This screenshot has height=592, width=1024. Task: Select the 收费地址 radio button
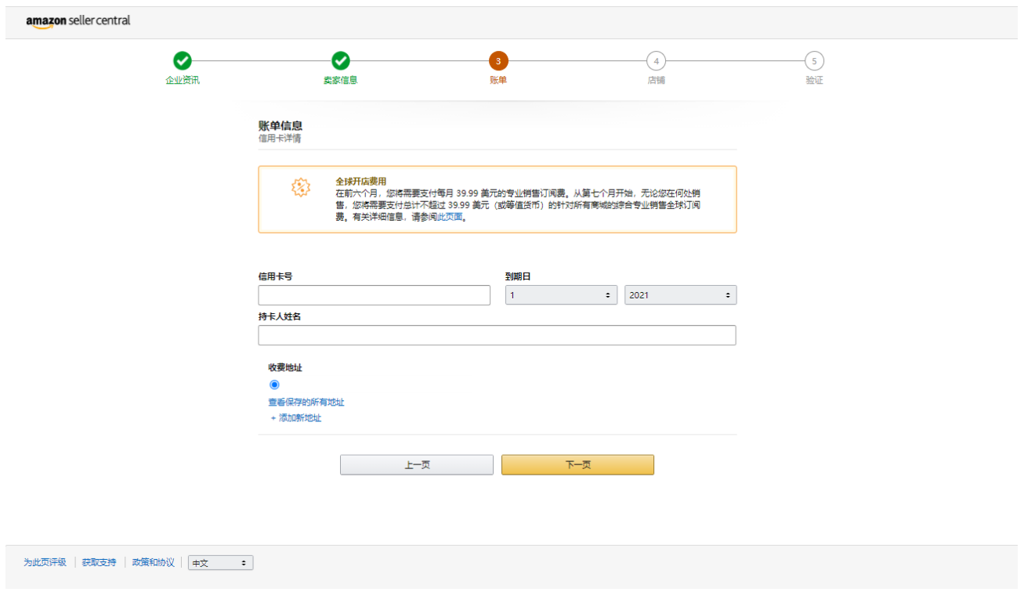pyautogui.click(x=274, y=384)
